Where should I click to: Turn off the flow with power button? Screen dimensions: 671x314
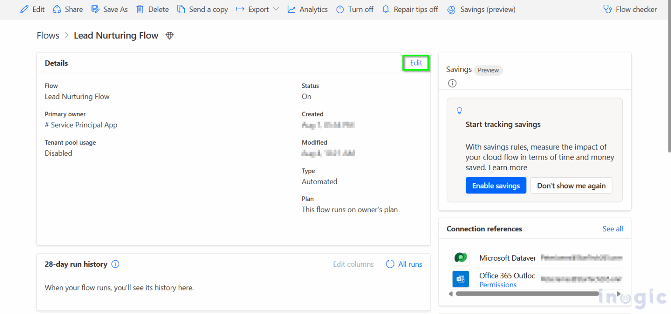click(340, 9)
